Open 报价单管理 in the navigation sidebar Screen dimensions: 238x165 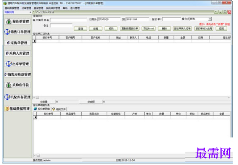[x=18, y=21]
